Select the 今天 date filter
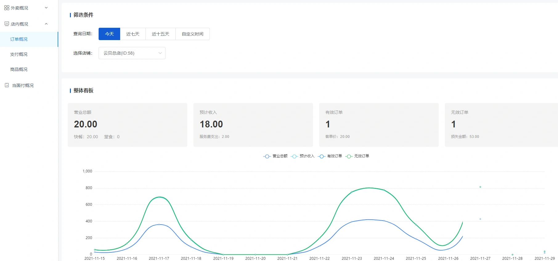The width and height of the screenshot is (558, 261). 109,34
